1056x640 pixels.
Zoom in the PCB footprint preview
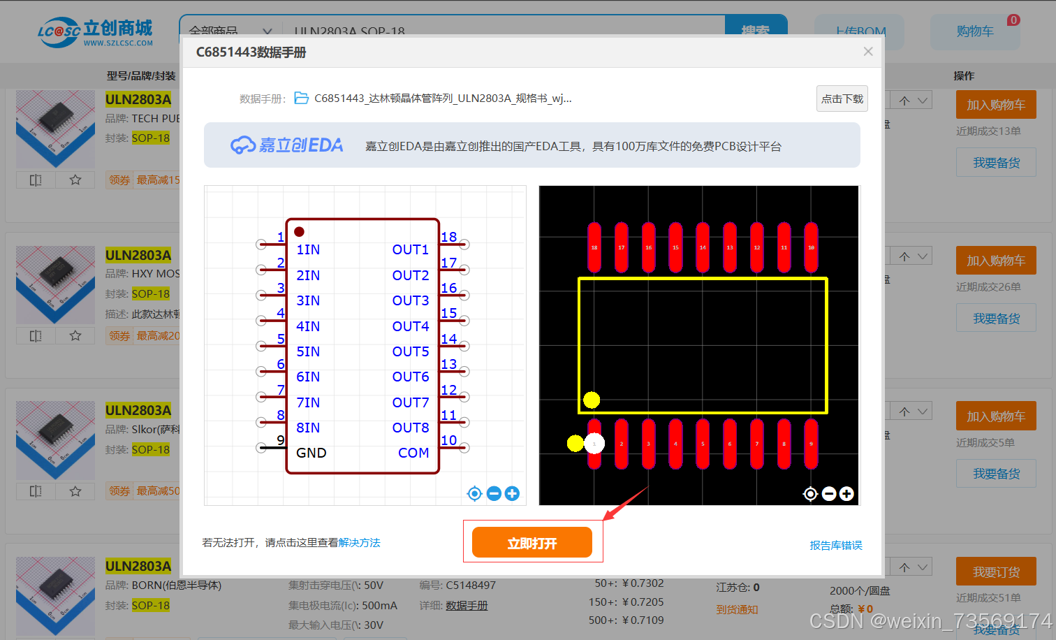[x=846, y=494]
